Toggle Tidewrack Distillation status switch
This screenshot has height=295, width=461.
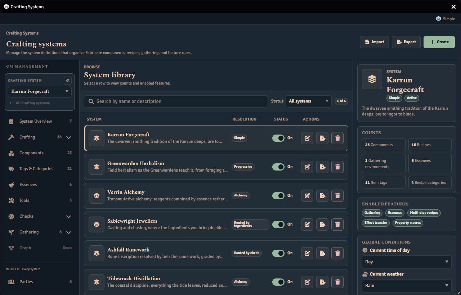[278, 282]
